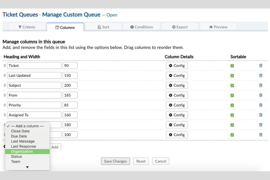Click the Subject width field showing 200
Image resolution: width=270 pixels, height=180 pixels.
pyautogui.click(x=70, y=85)
